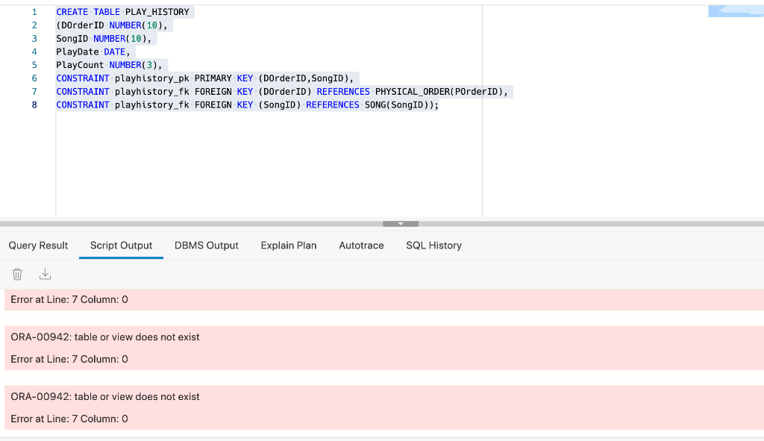Screen dimensions: 764x441
Task: Clear script output with trash icon
Action: pos(18,275)
